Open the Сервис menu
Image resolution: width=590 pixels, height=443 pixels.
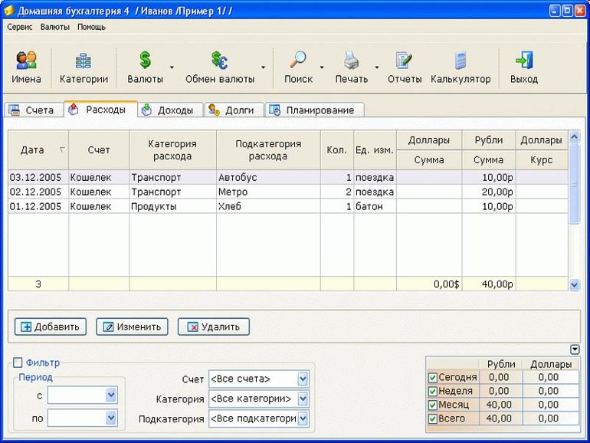pos(20,27)
